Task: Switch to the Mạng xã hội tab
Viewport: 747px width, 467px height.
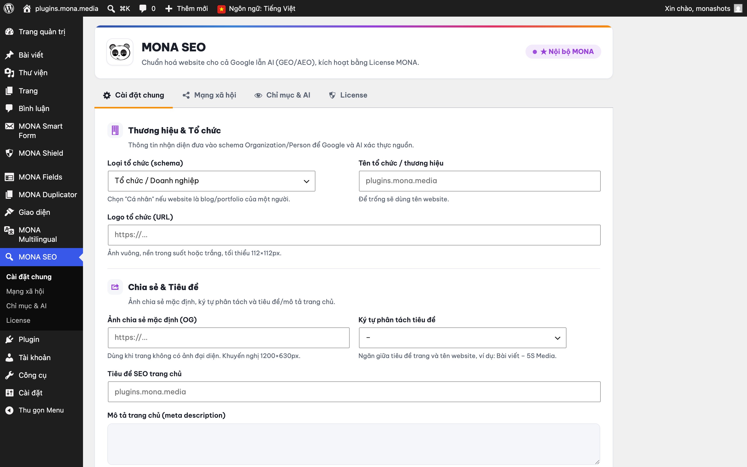Action: pos(209,95)
